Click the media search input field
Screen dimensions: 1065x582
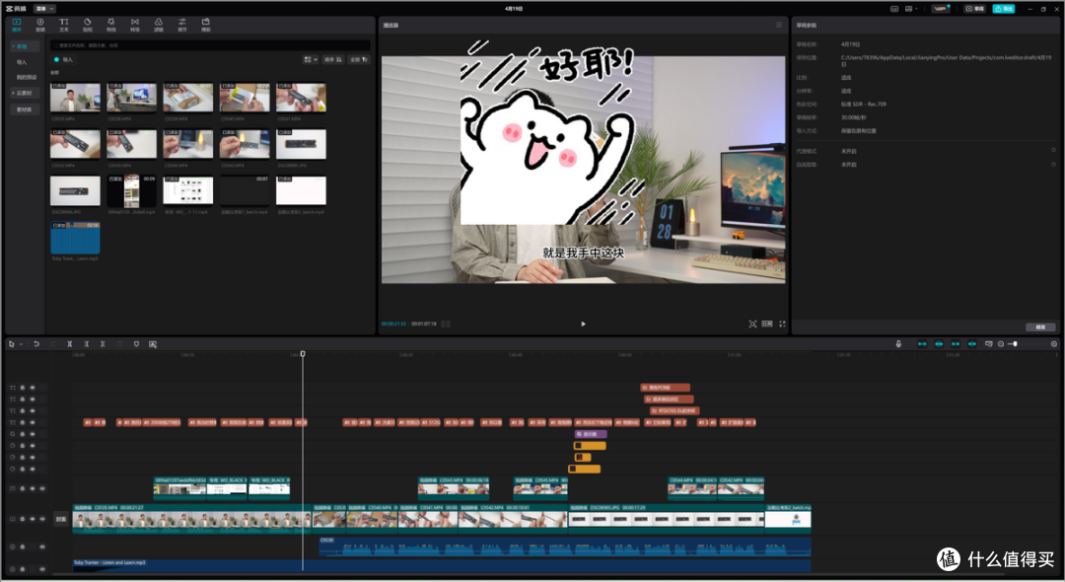(x=211, y=45)
